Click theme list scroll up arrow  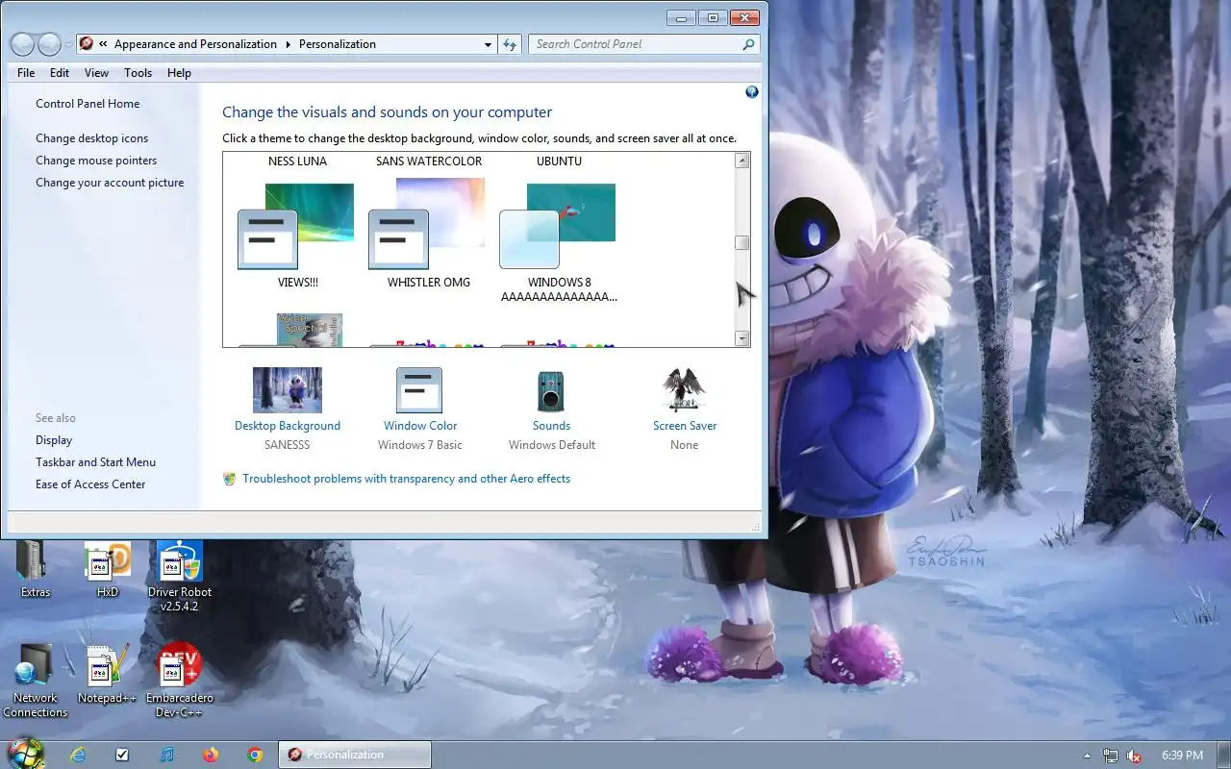click(741, 161)
